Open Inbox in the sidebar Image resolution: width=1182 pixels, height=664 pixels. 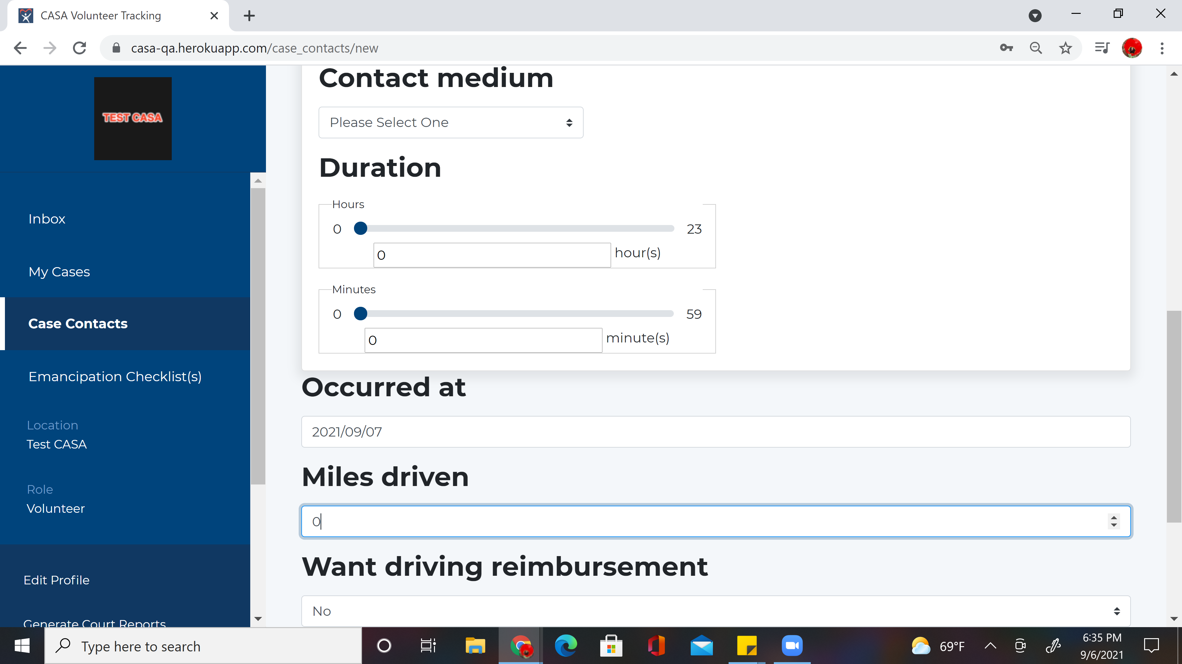pos(47,219)
